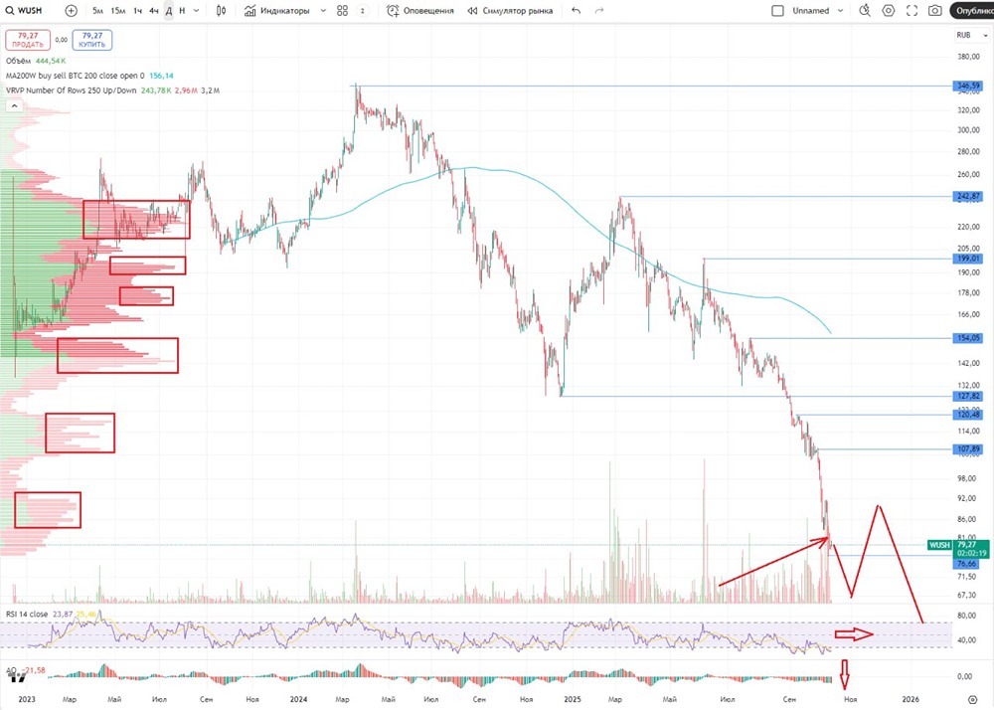Create alert via Оповещения button

[420, 11]
